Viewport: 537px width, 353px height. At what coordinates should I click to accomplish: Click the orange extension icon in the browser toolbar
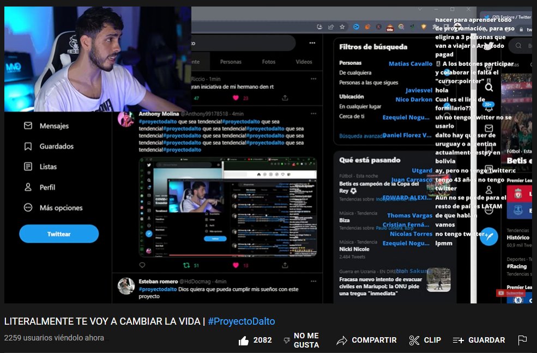tap(367, 27)
